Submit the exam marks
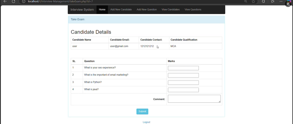This screenshot has height=124, width=293. (142, 111)
